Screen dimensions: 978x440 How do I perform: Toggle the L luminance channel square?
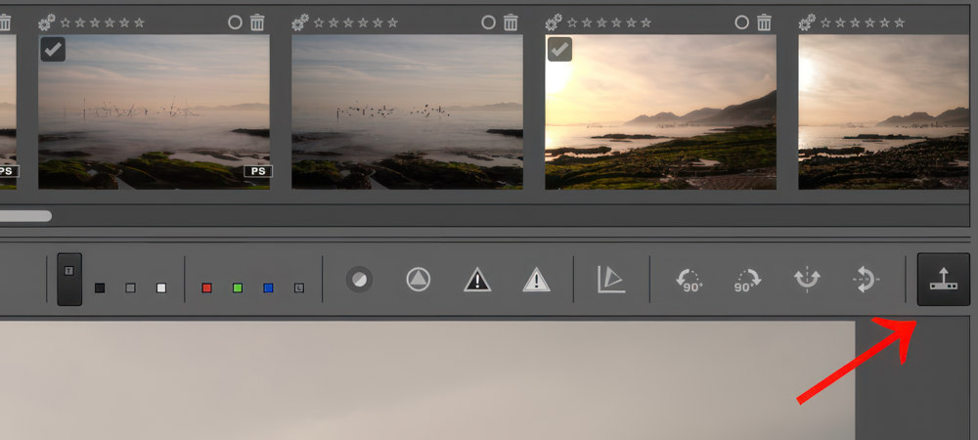click(299, 287)
